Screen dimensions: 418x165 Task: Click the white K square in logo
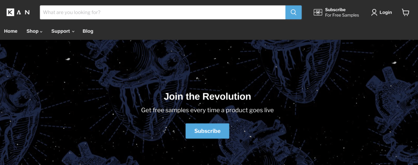pos(10,12)
